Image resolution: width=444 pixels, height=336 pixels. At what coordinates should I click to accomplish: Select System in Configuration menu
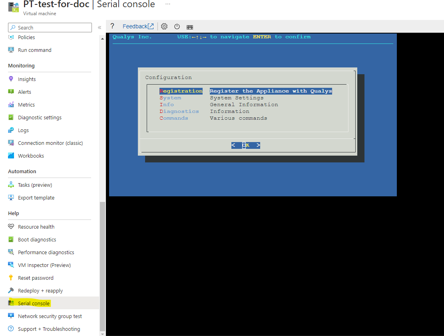170,98
